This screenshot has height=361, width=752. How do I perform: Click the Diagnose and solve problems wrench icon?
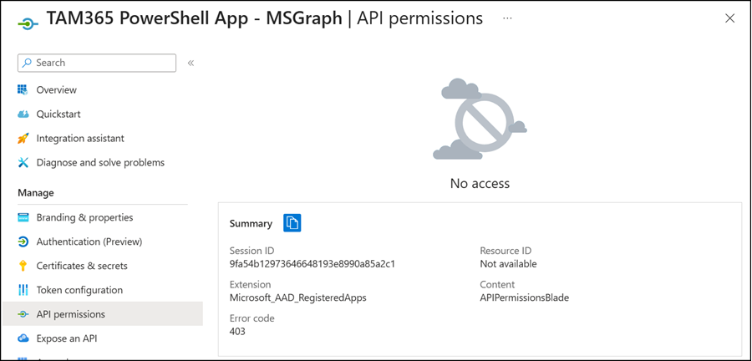[x=23, y=162]
